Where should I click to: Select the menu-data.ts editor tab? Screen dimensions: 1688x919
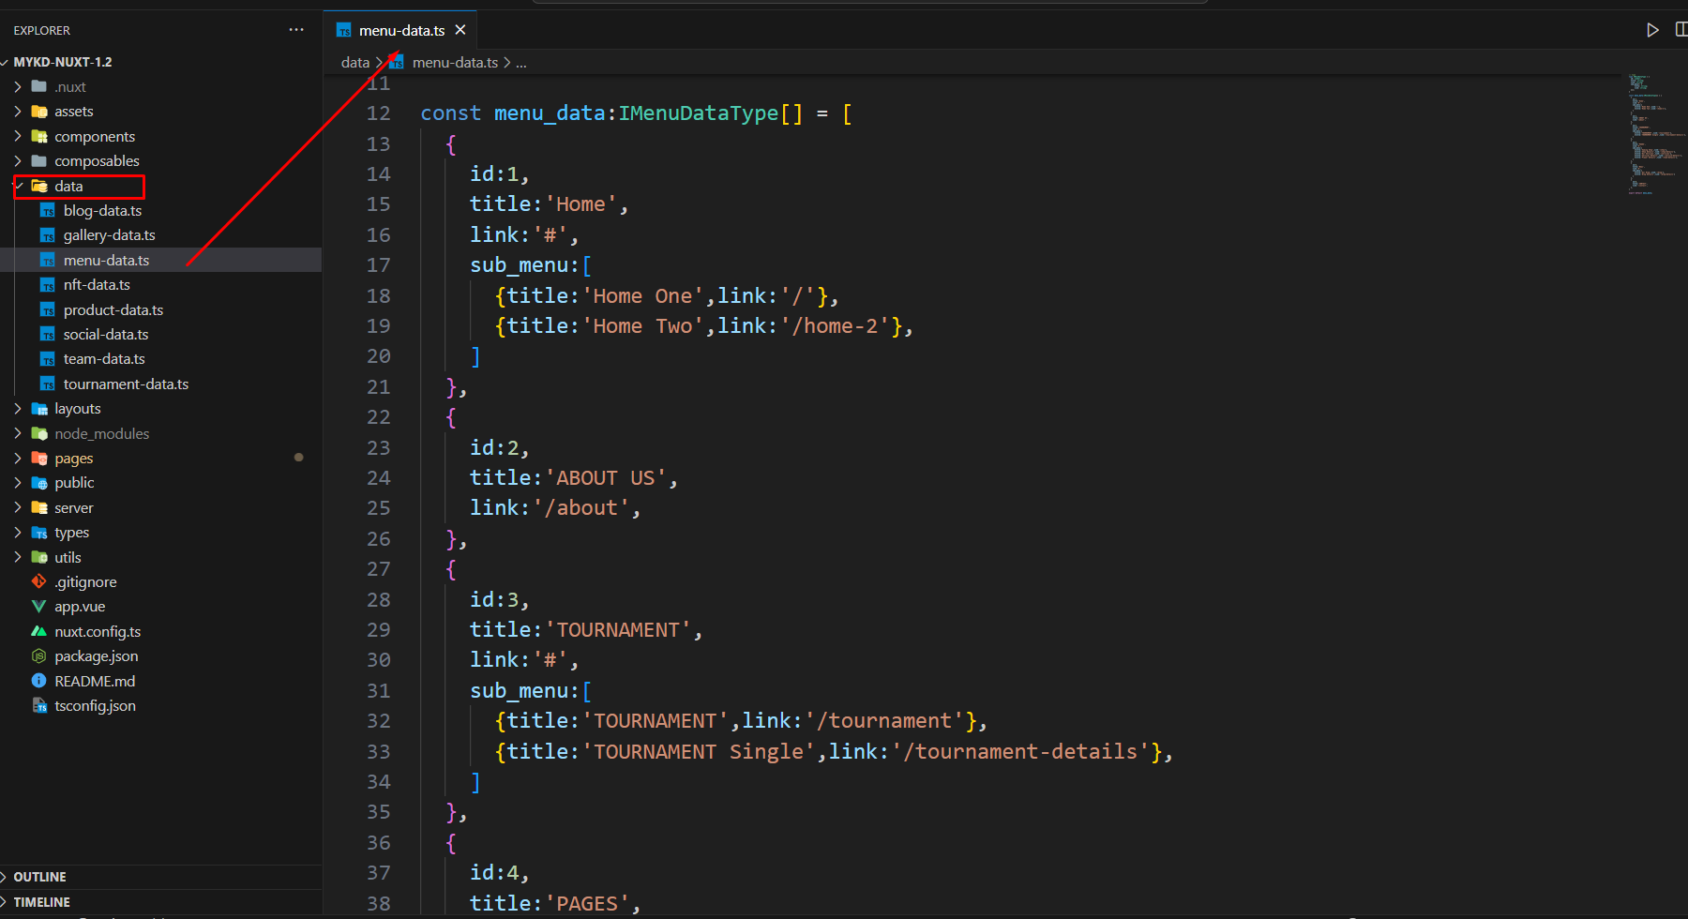(400, 30)
